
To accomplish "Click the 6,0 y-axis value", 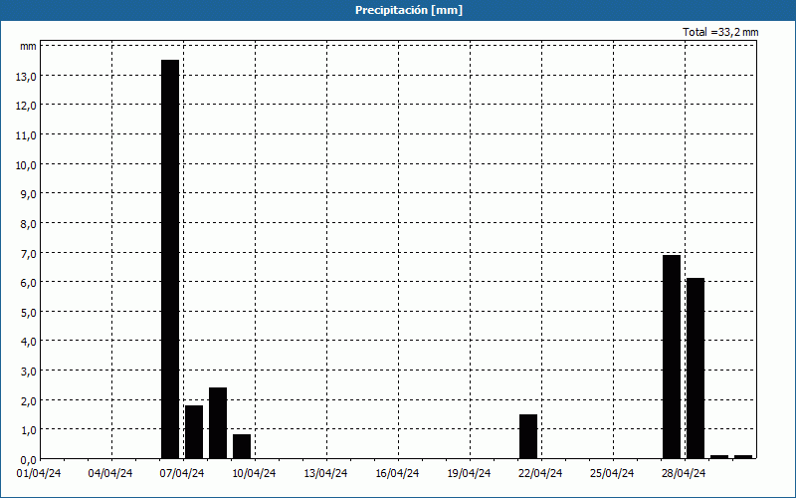I will 28,283.
